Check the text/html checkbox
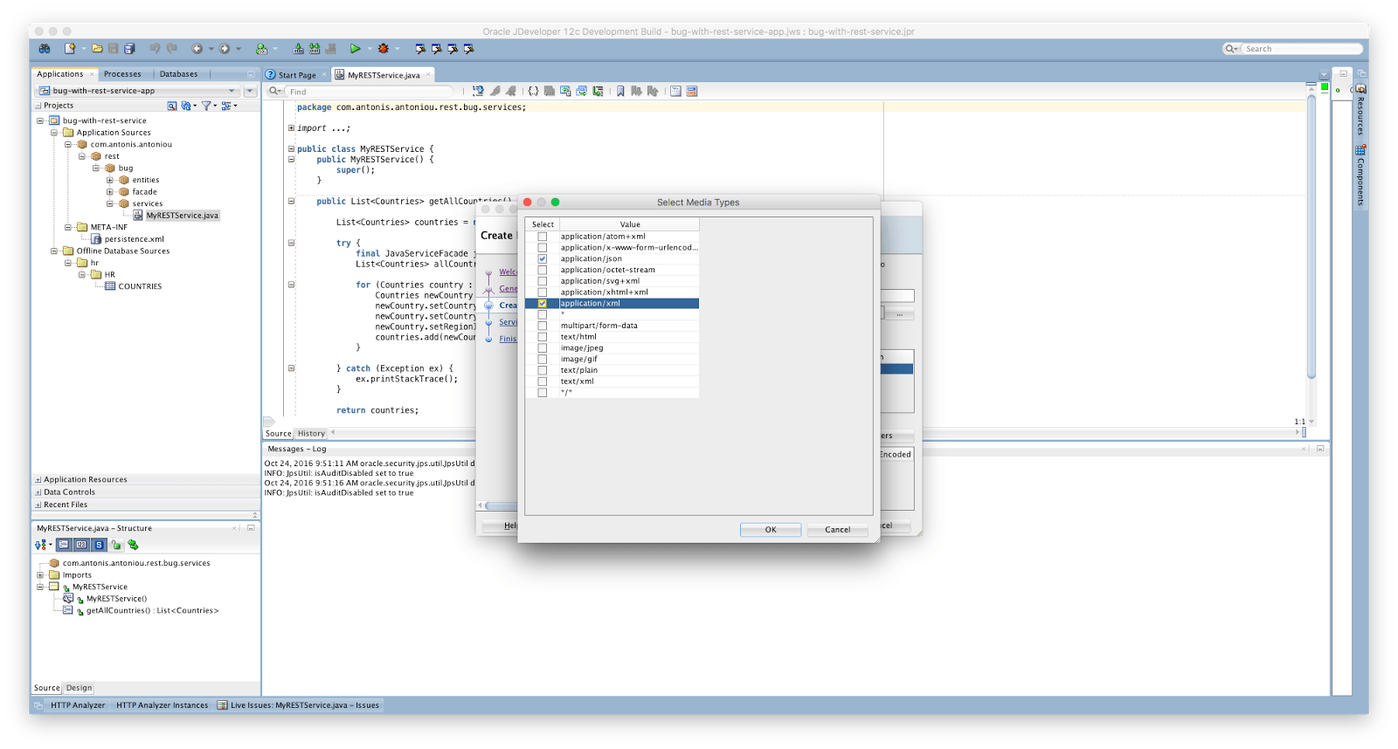The height and width of the screenshot is (749, 1398). (542, 337)
